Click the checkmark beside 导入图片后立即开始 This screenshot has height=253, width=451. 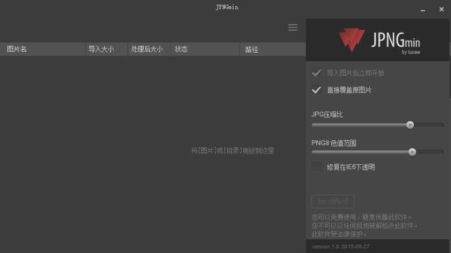(316, 73)
